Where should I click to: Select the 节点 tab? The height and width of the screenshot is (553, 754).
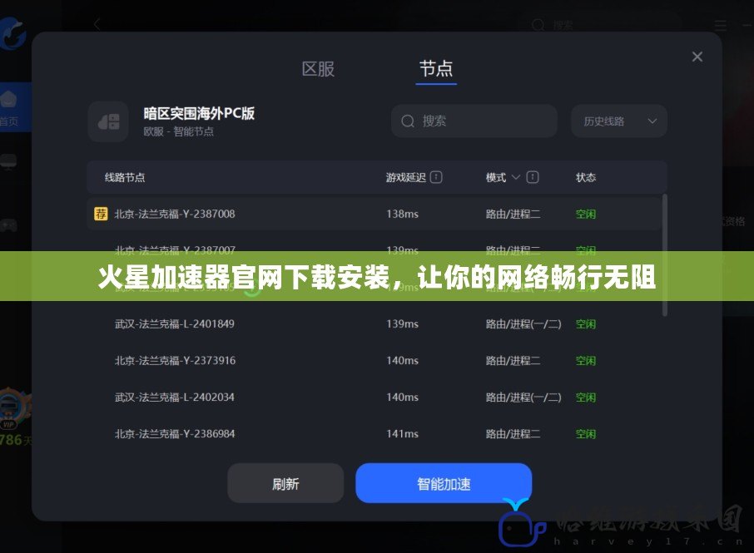435,69
